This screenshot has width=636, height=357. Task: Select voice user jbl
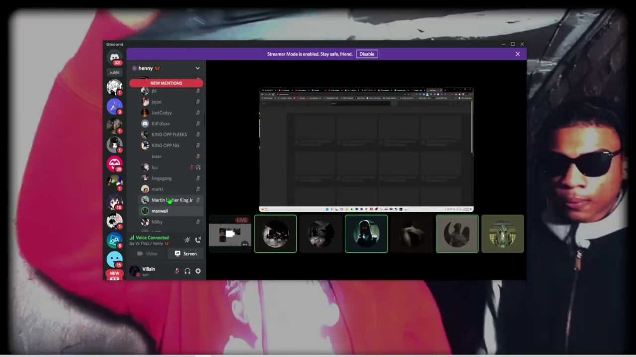click(x=171, y=91)
